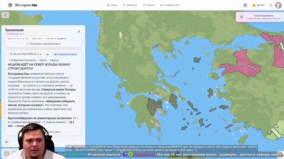Select the Кардица location tag

54,60
